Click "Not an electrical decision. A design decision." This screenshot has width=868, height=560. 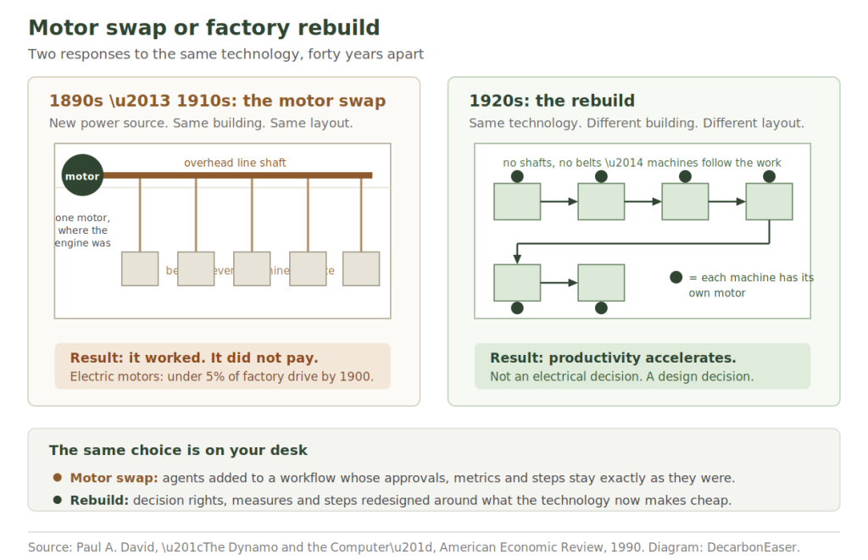[621, 377]
